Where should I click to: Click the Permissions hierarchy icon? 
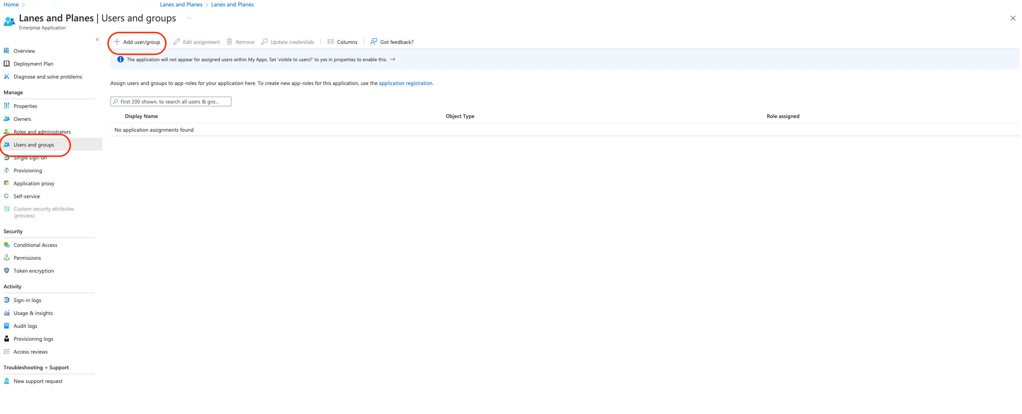pyautogui.click(x=6, y=258)
